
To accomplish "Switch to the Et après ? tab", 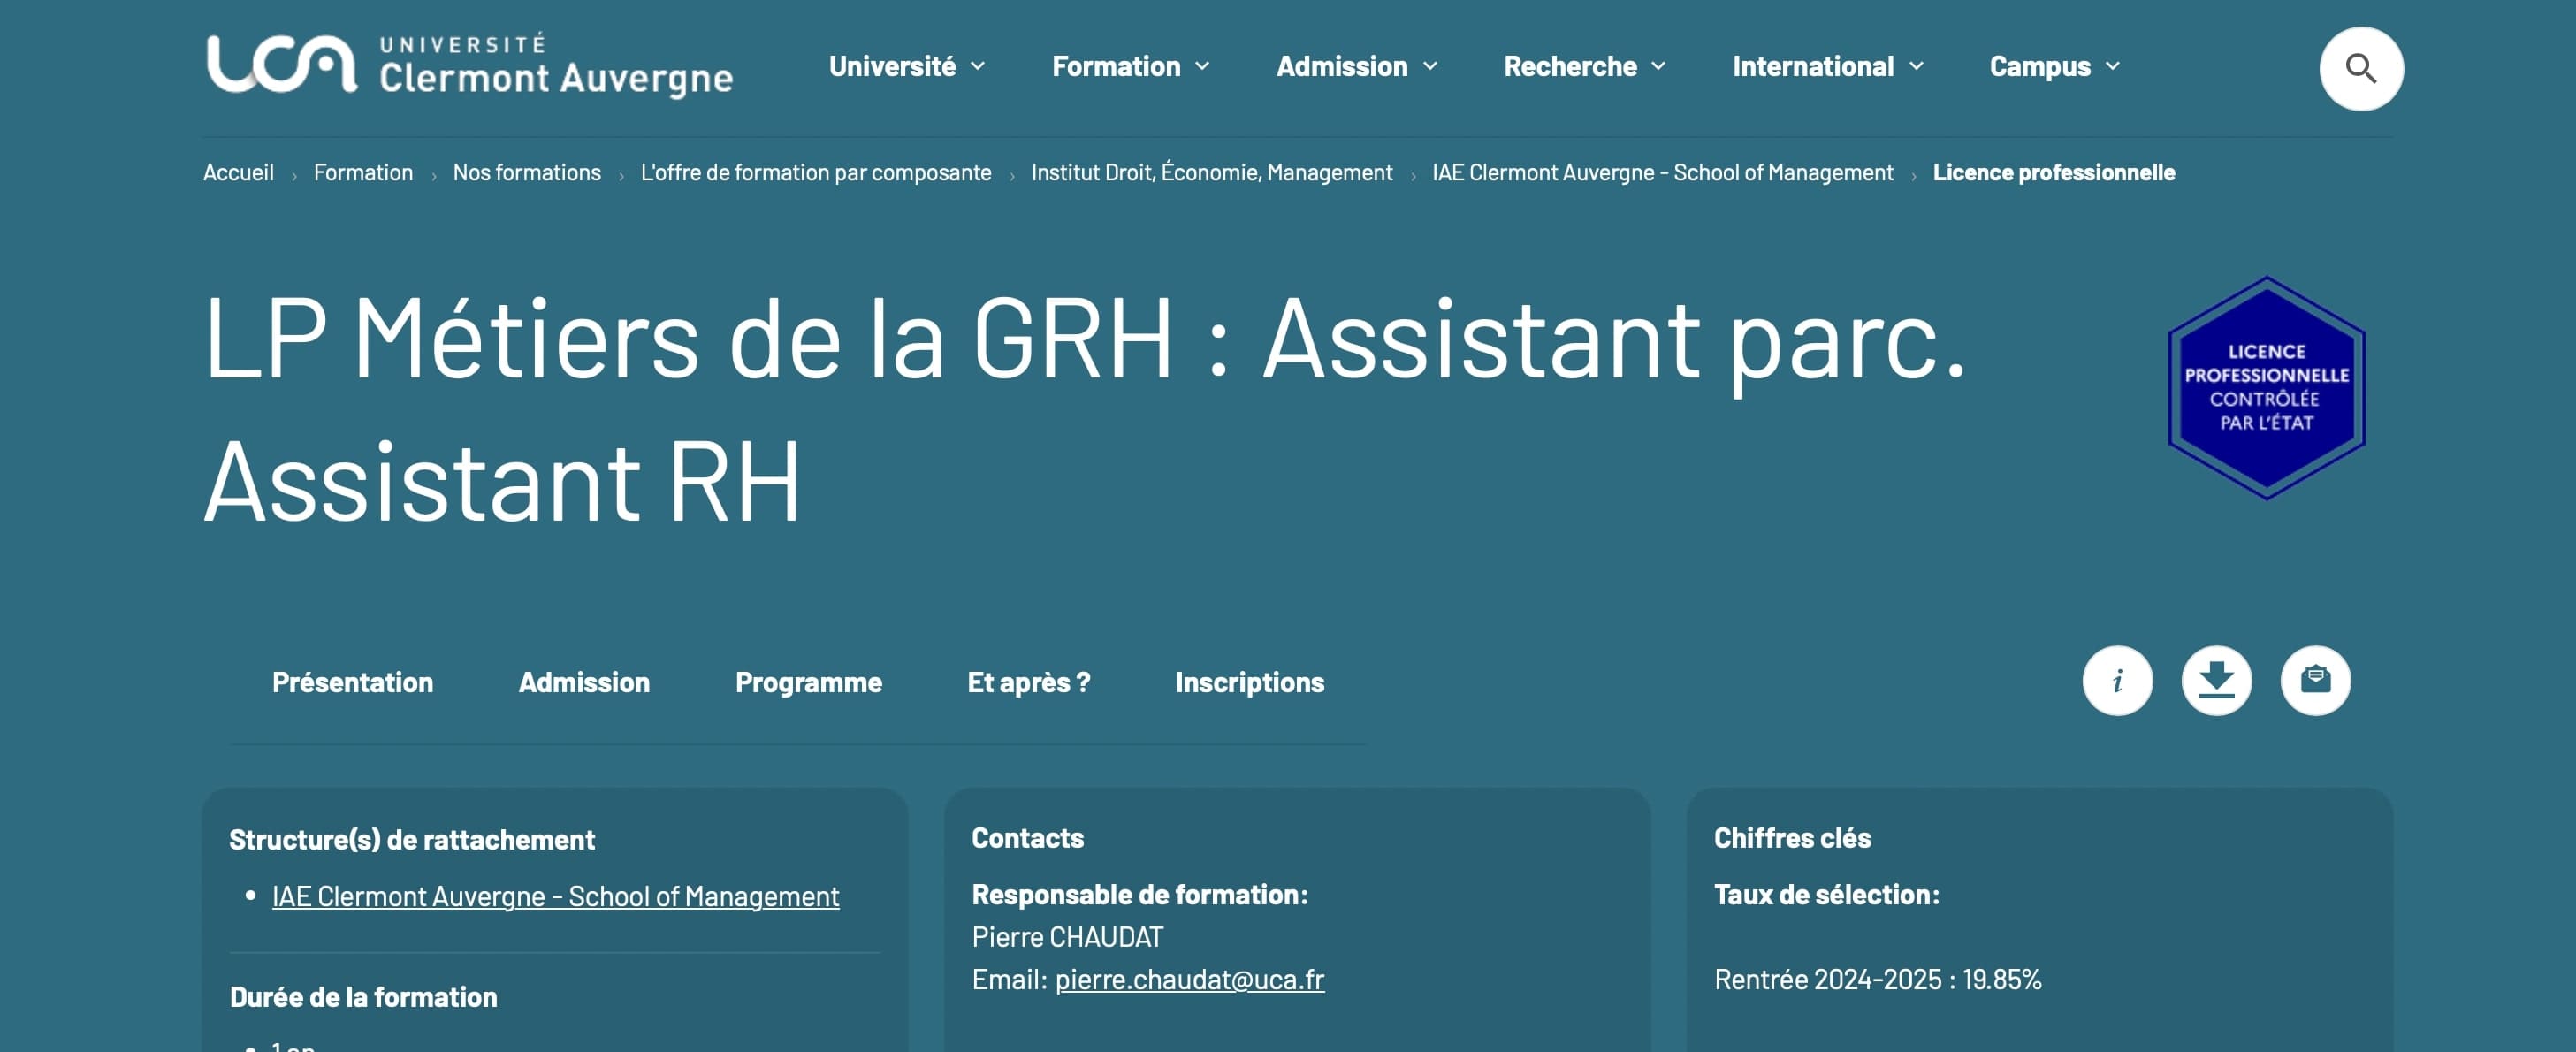I will tap(1028, 682).
